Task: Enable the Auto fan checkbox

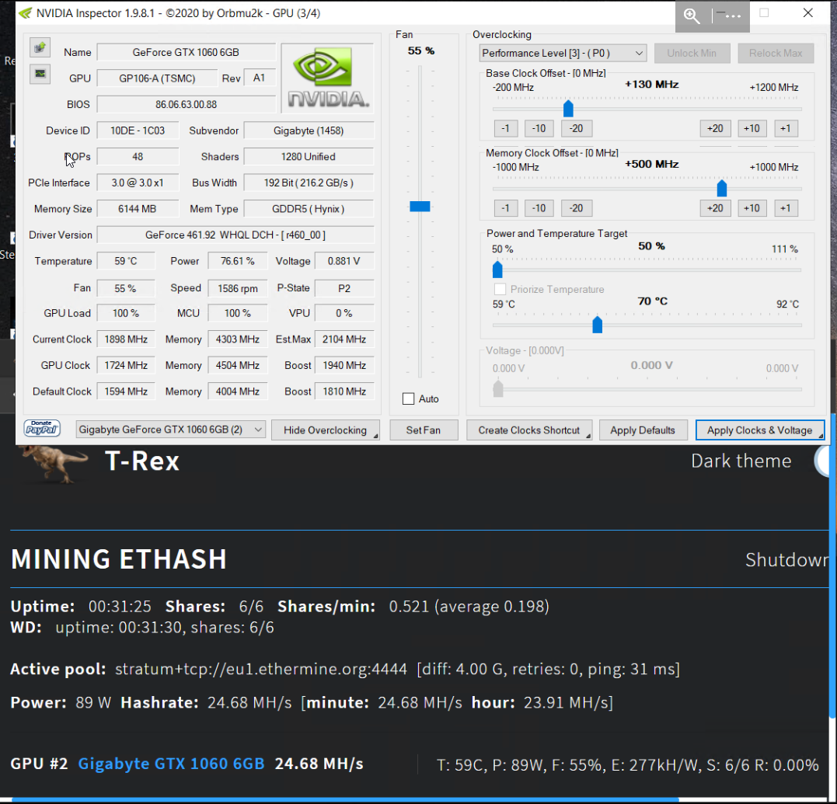Action: [x=408, y=399]
